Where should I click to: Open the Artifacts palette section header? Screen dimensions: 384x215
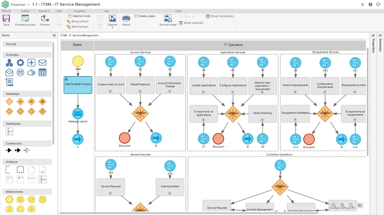(27, 162)
